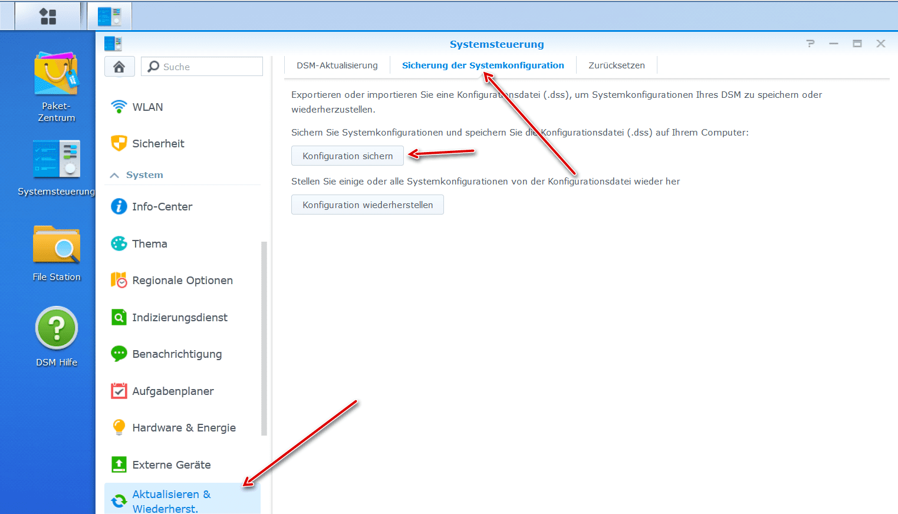898x514 pixels.
Task: Select Aktualisieren & Wiederherst. entry
Action: click(182, 499)
